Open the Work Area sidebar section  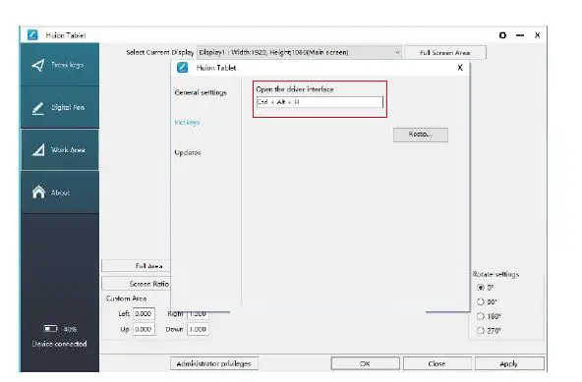(60, 150)
